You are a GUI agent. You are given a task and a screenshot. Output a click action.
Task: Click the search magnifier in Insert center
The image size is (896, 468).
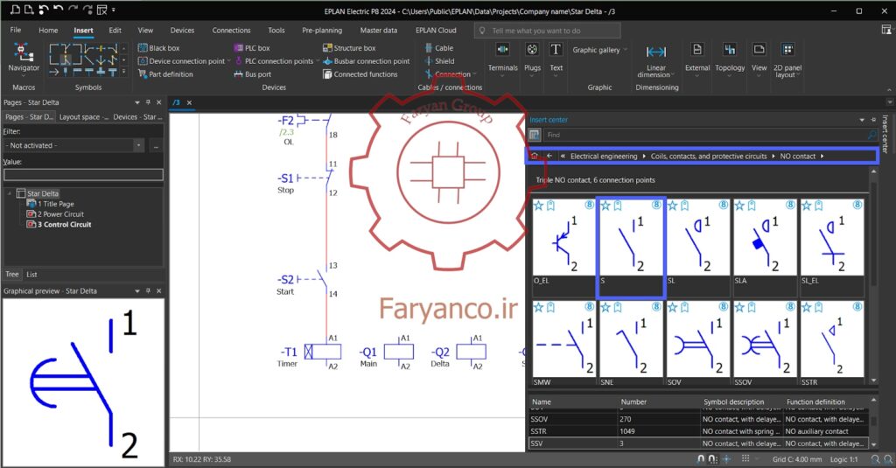[872, 135]
